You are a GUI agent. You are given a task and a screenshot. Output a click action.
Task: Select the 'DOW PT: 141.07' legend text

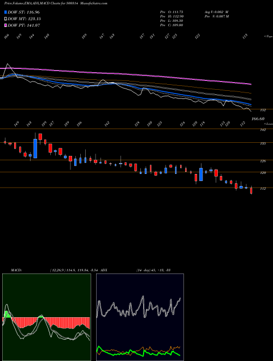click(24, 25)
